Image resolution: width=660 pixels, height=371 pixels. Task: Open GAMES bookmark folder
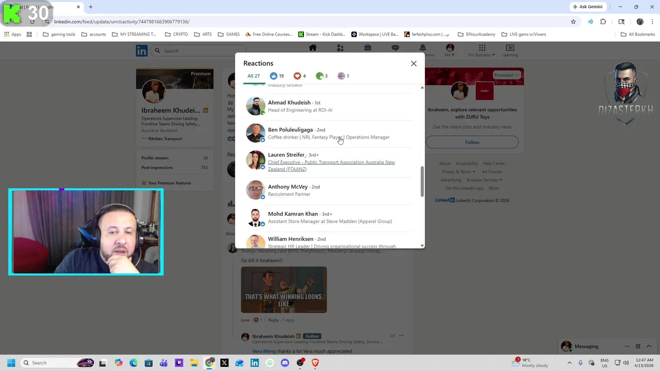(228, 35)
